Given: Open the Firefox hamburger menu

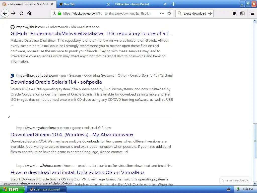Looking at the screenshot, I should click(252, 13).
